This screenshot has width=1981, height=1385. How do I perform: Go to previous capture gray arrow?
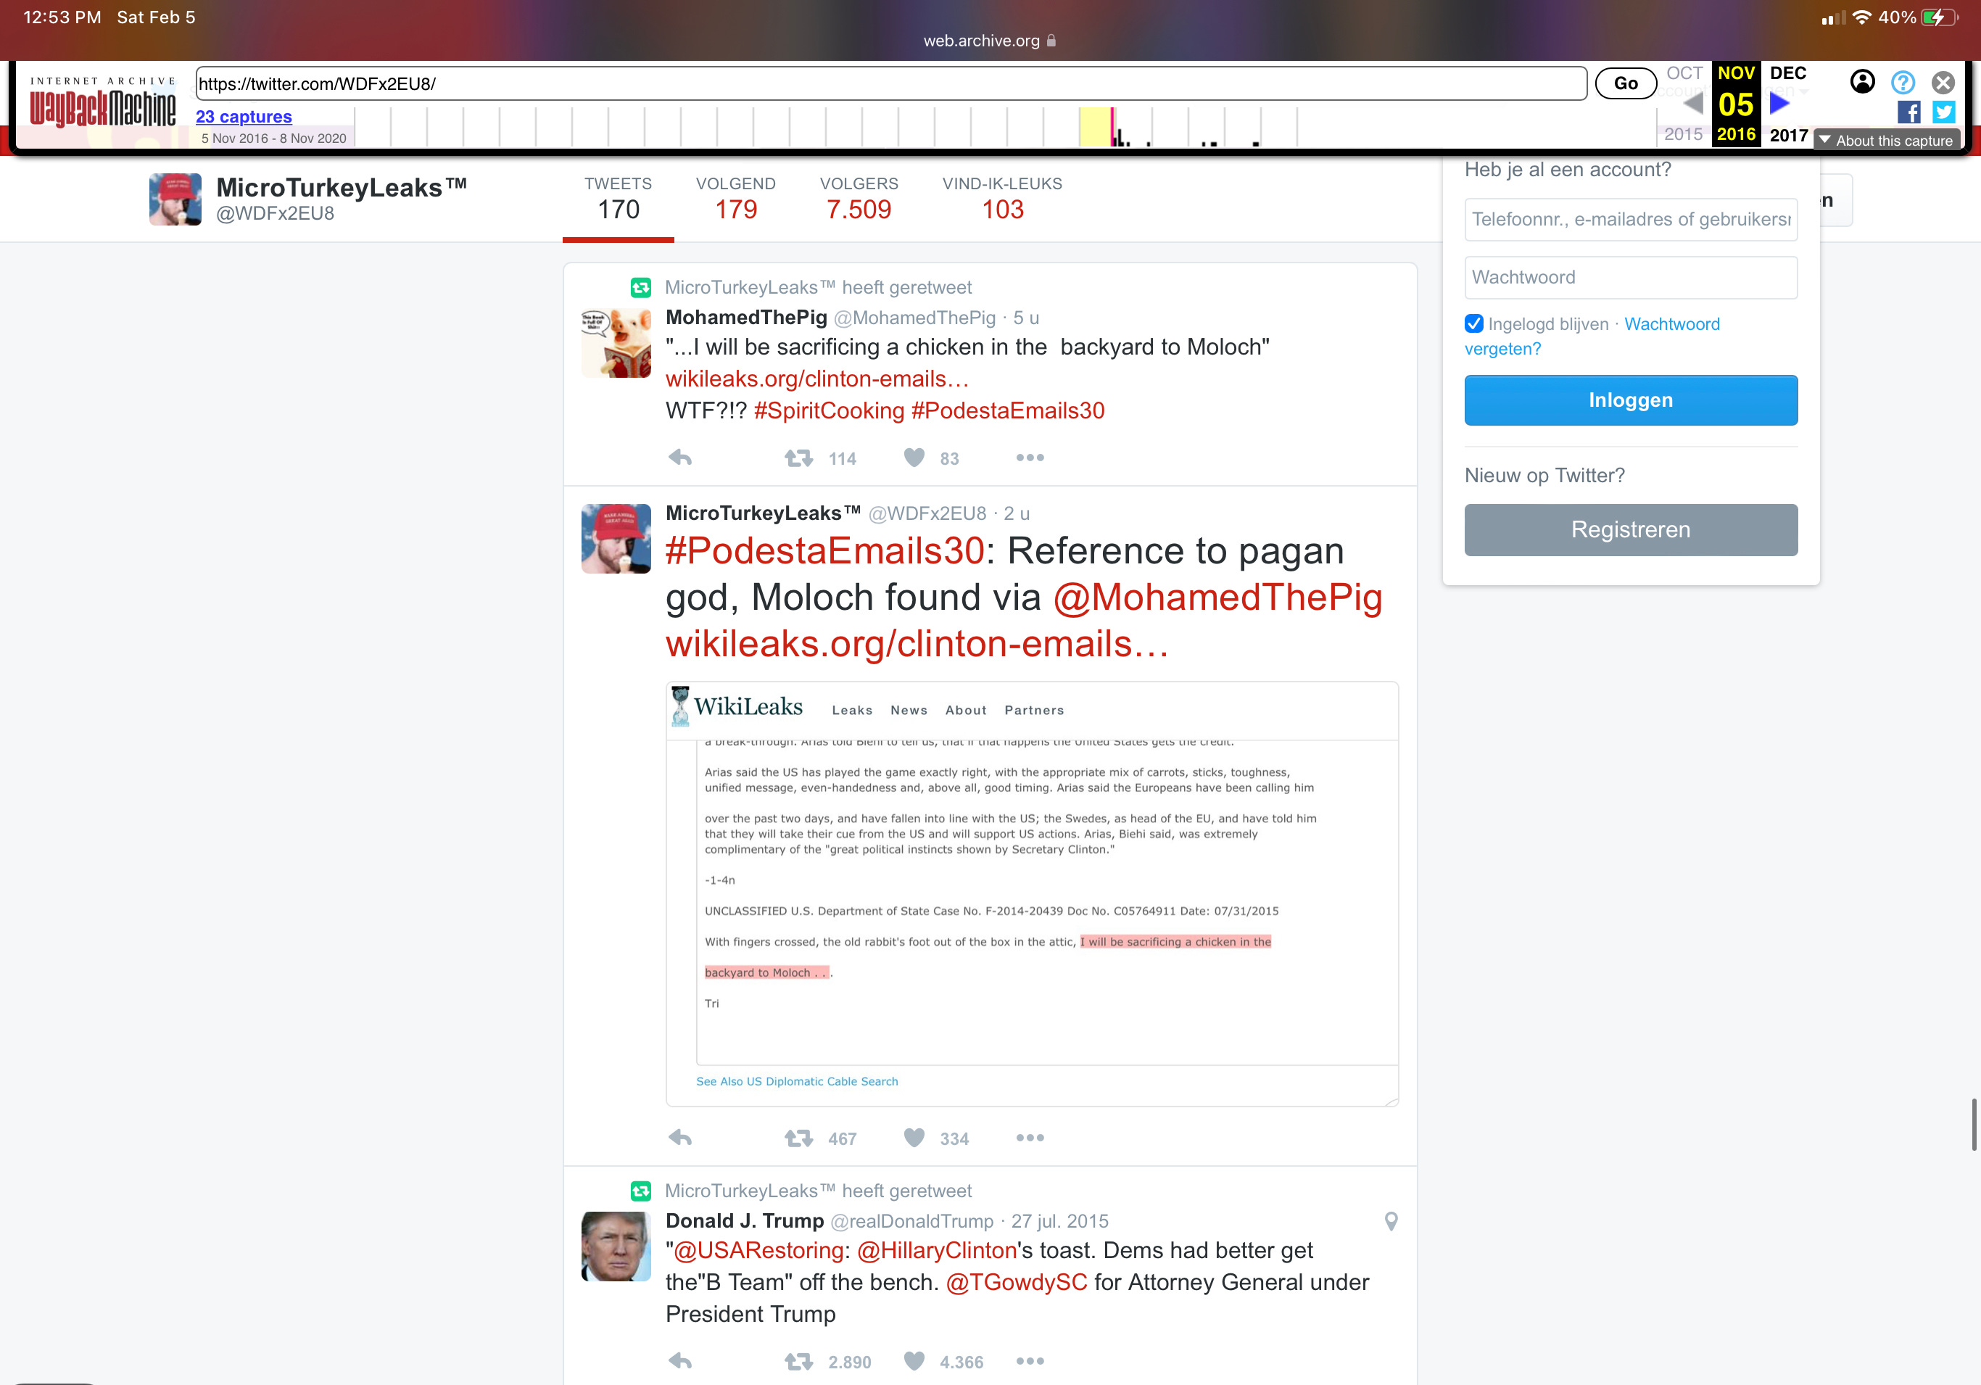pos(1693,104)
